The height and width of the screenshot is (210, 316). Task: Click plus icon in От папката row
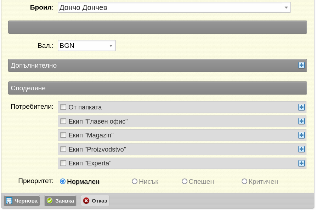pos(301,107)
